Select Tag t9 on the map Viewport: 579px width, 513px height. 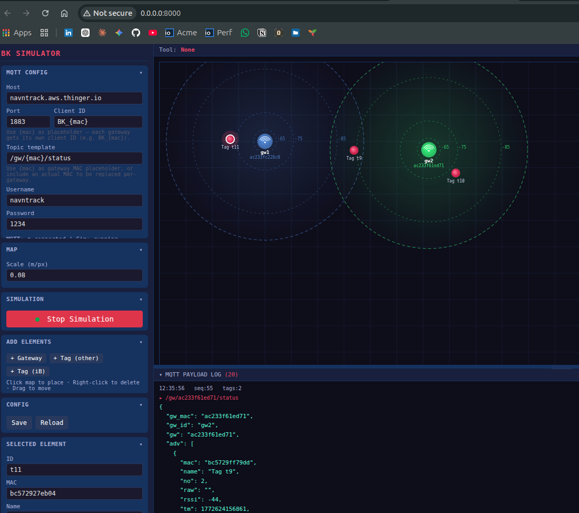point(354,150)
